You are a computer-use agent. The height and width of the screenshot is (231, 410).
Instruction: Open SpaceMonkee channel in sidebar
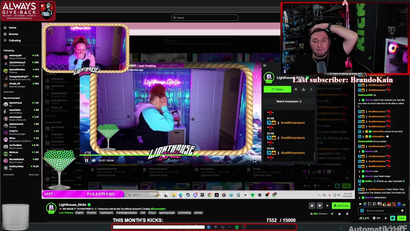point(21,71)
